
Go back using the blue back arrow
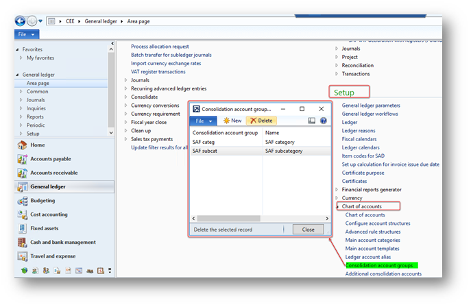20,21
